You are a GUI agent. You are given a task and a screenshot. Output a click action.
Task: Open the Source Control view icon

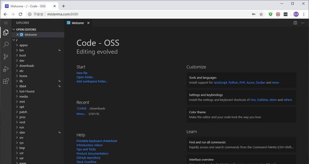[6, 57]
